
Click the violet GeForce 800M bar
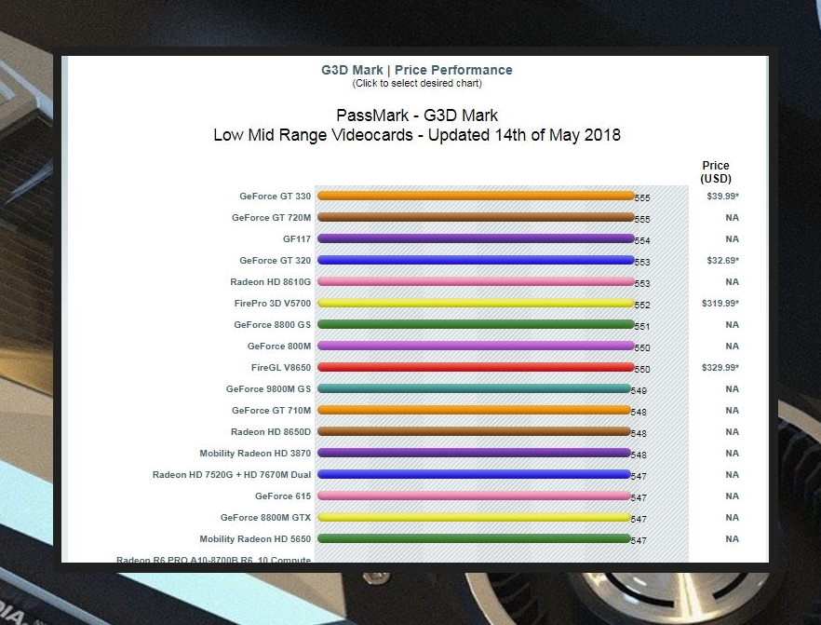click(476, 346)
